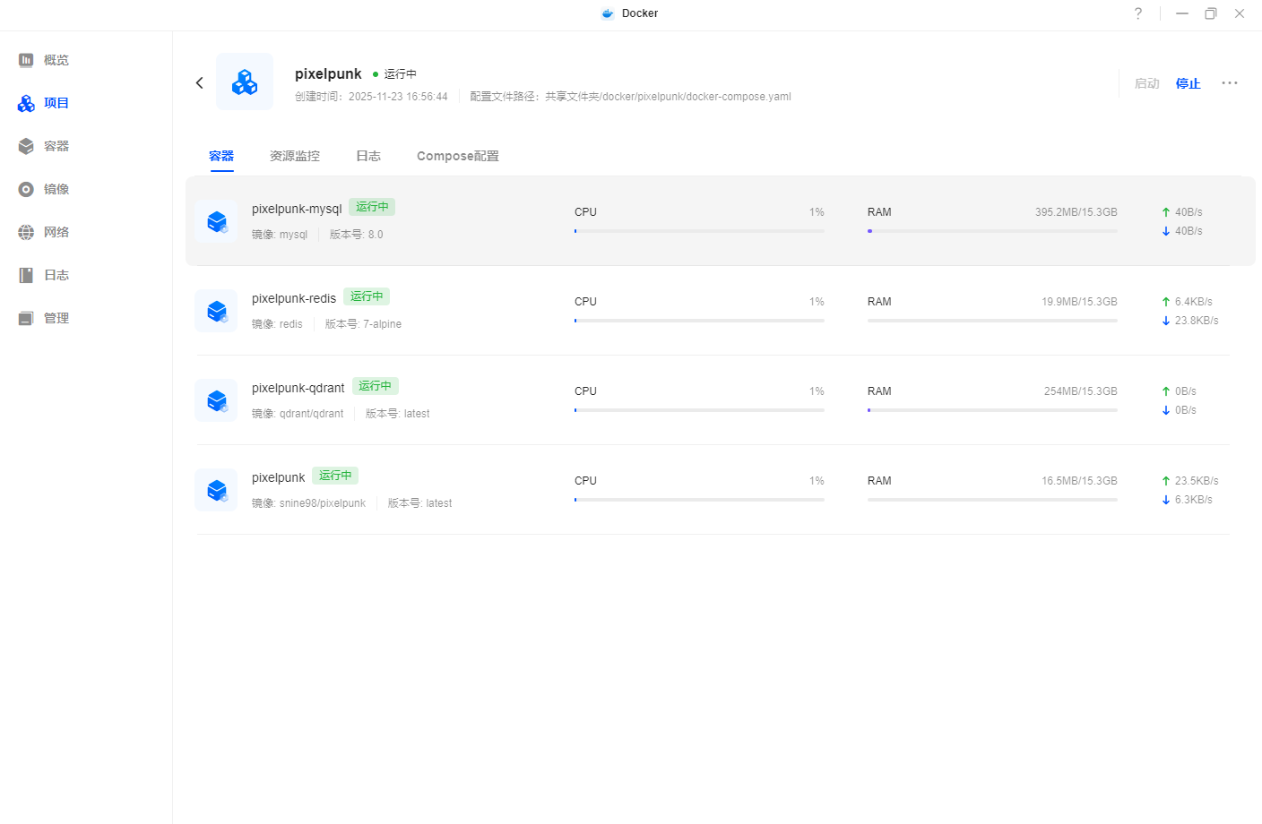Click the 版本号: 8.0 text

click(356, 235)
